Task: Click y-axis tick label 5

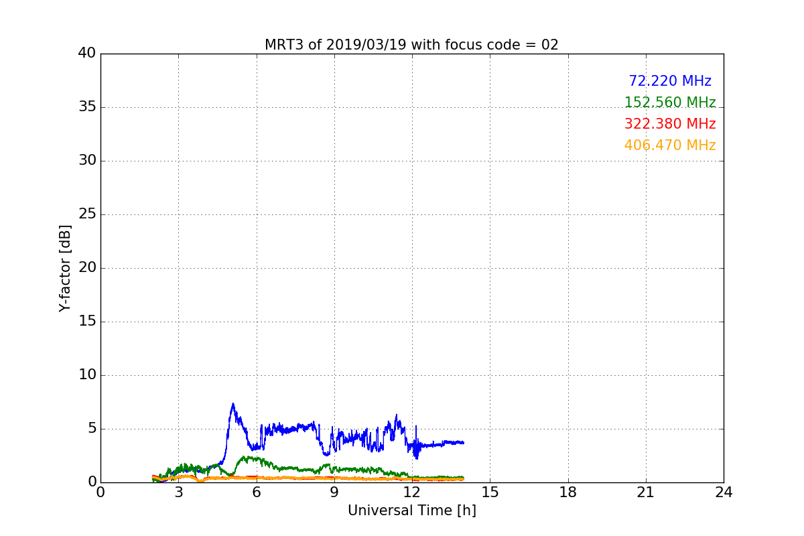Action: click(x=92, y=429)
